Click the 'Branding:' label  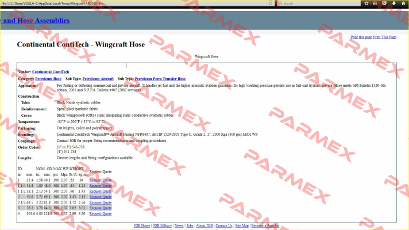[26, 135]
